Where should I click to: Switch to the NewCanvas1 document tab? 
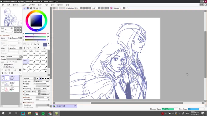point(65,106)
